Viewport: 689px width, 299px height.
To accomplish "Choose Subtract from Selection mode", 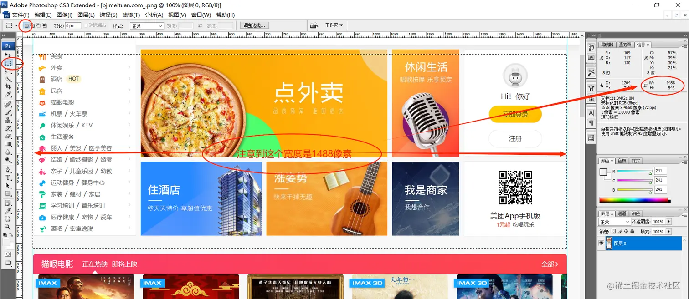I will [38, 25].
